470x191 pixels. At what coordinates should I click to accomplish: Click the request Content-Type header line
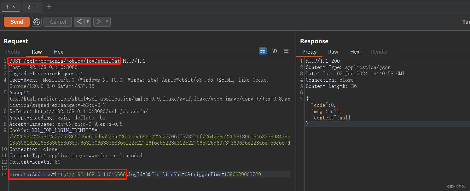76,155
